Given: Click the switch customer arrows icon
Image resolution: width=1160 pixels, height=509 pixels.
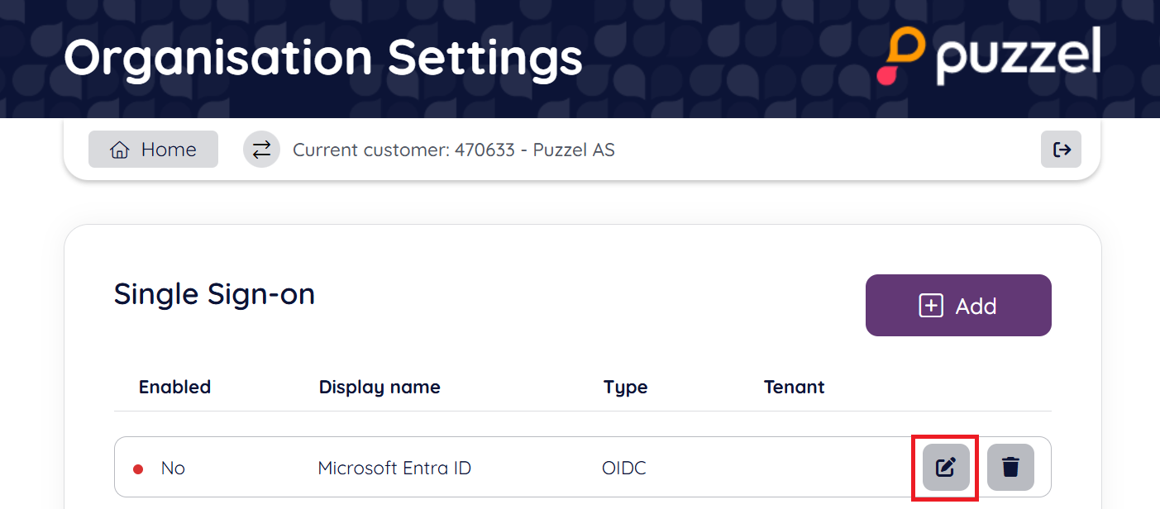Looking at the screenshot, I should 261,150.
